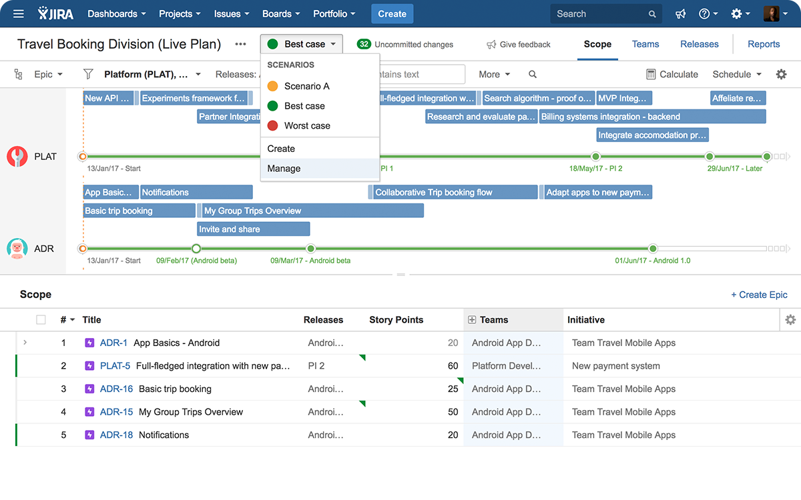This screenshot has height=500, width=801.
Task: Click the 09/Mar/17 Android beta marker
Action: pyautogui.click(x=310, y=249)
